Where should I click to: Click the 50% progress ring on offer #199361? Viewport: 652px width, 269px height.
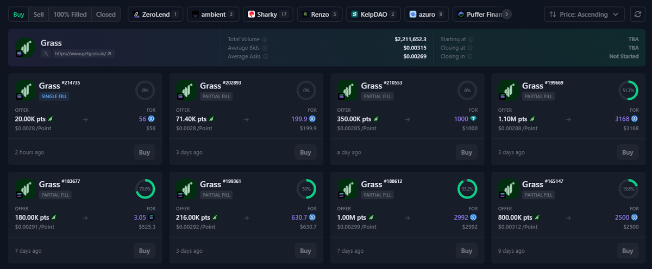click(306, 189)
